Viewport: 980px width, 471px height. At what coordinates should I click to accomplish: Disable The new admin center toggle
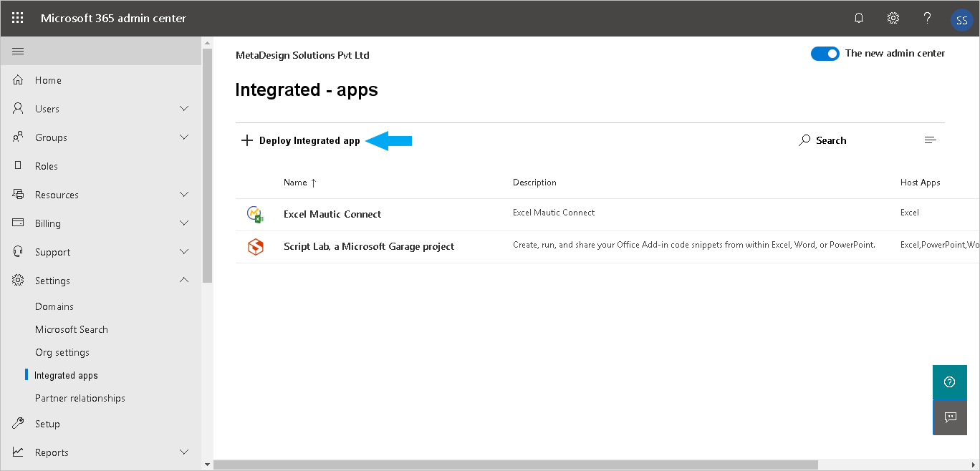[825, 53]
